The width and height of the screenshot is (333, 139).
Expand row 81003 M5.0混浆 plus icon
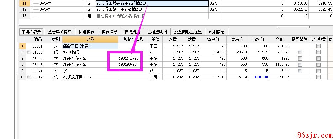(x=29, y=52)
